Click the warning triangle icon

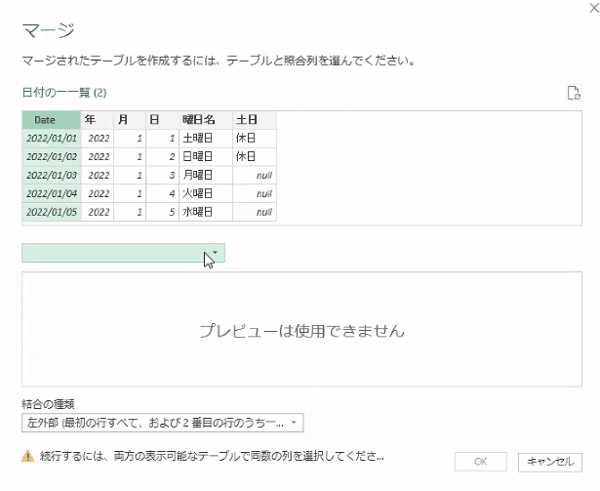27,456
